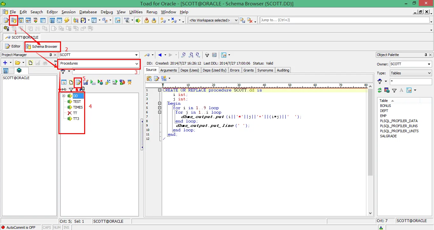Open the SCOTT schema dropdown in the Schema Browser
The height and width of the screenshot is (230, 434).
(136, 55)
